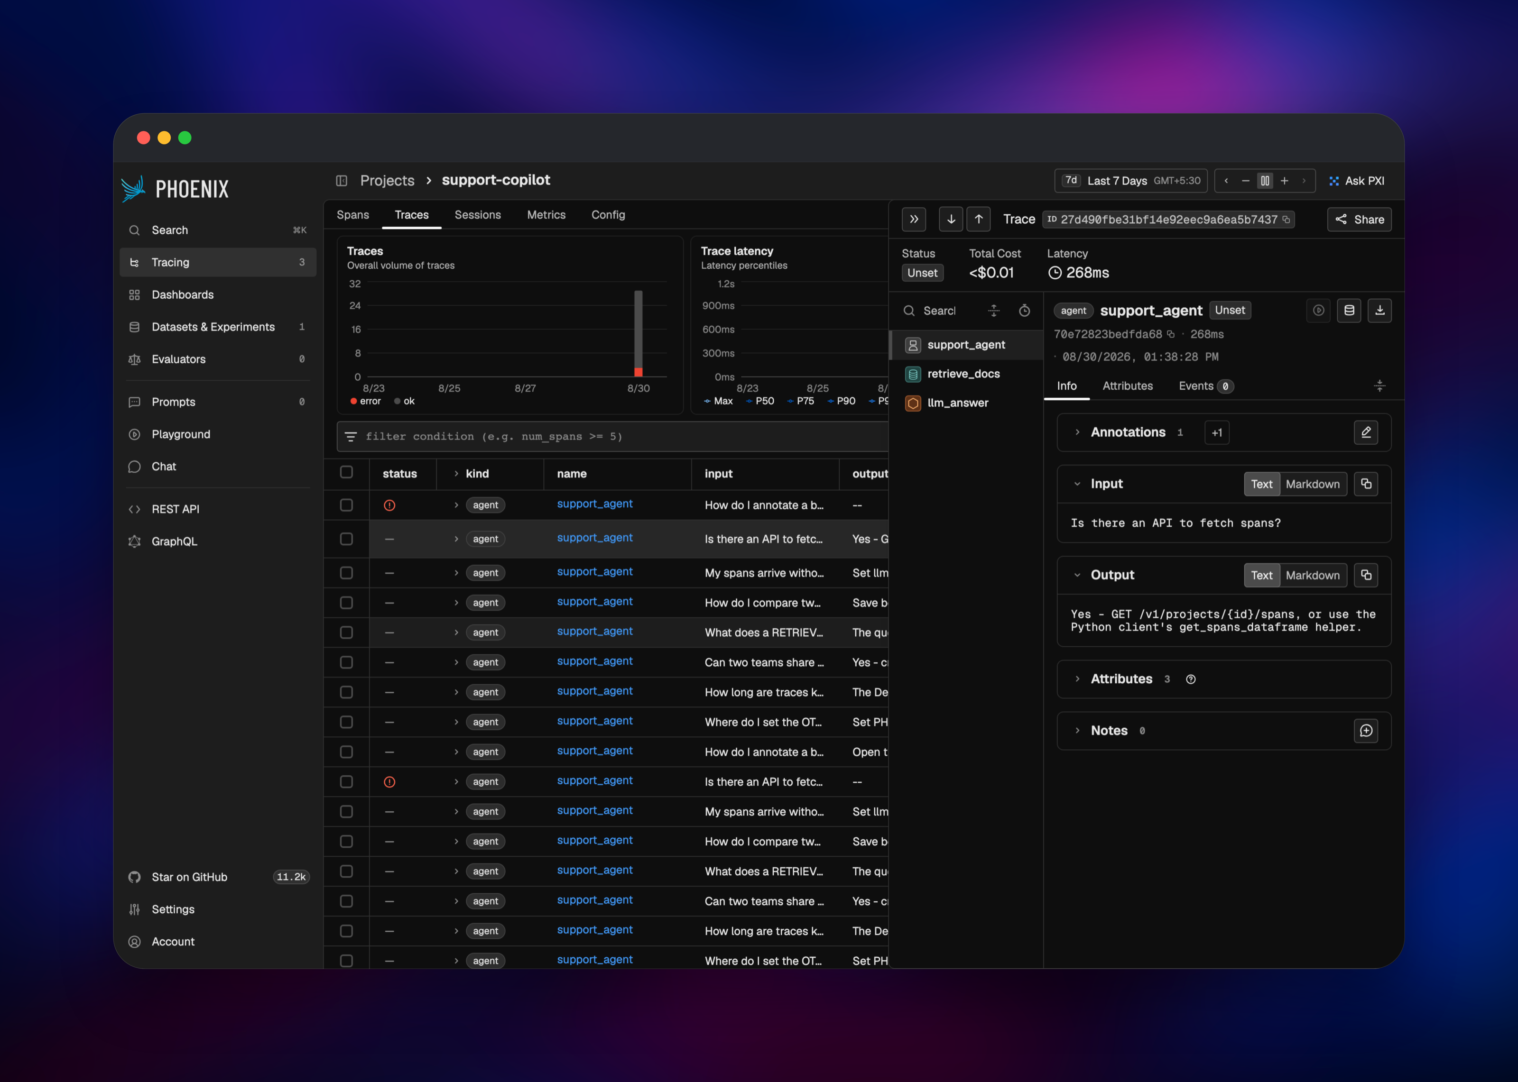Expand the kind column header chevron
Image resolution: width=1518 pixels, height=1082 pixels.
tap(456, 474)
